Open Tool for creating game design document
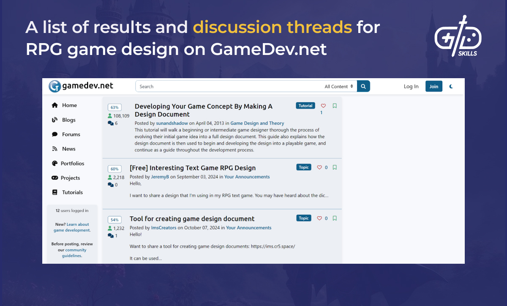Image resolution: width=507 pixels, height=306 pixels. (192, 219)
